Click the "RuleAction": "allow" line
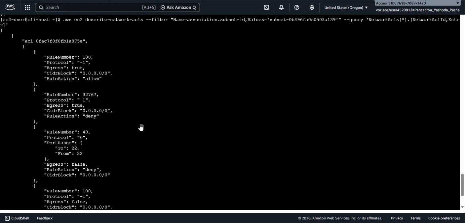 [x=73, y=79]
